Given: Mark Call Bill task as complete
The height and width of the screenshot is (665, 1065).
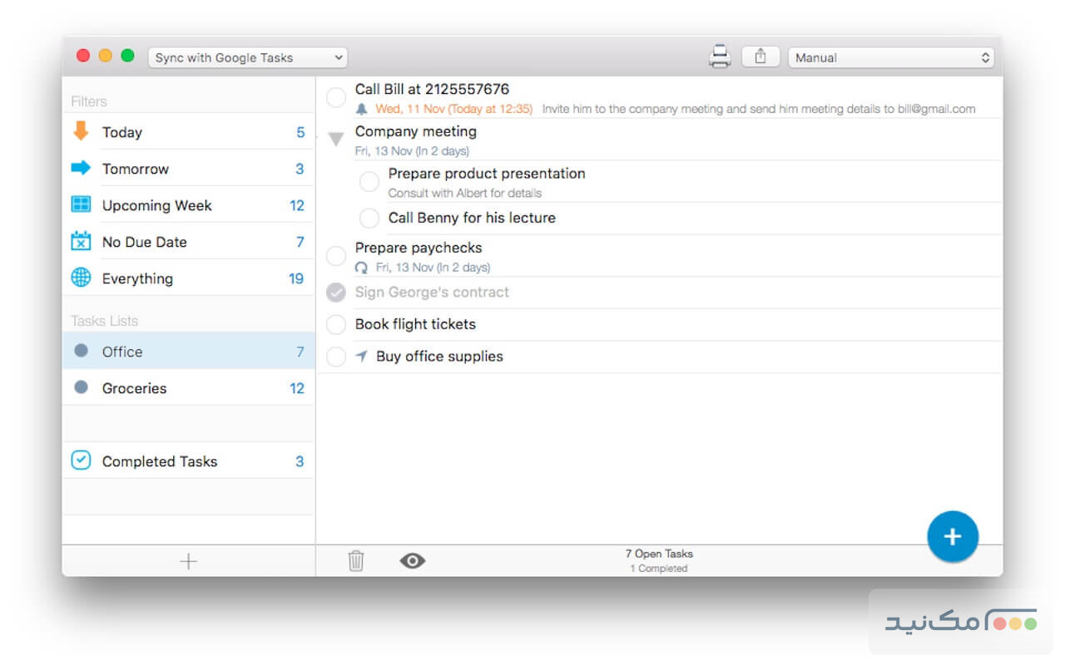Looking at the screenshot, I should (336, 98).
